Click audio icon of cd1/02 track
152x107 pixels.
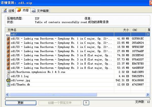point(8,43)
